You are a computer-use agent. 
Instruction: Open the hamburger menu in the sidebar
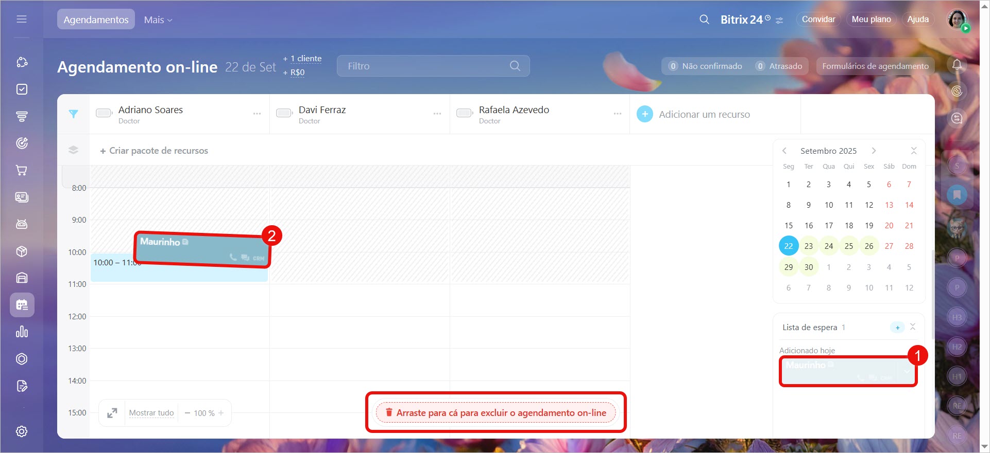pos(22,20)
